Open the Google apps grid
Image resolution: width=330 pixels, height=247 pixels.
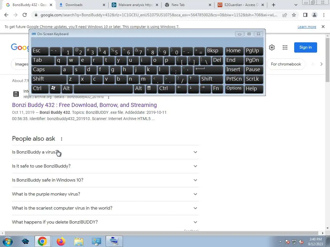[x=285, y=47]
